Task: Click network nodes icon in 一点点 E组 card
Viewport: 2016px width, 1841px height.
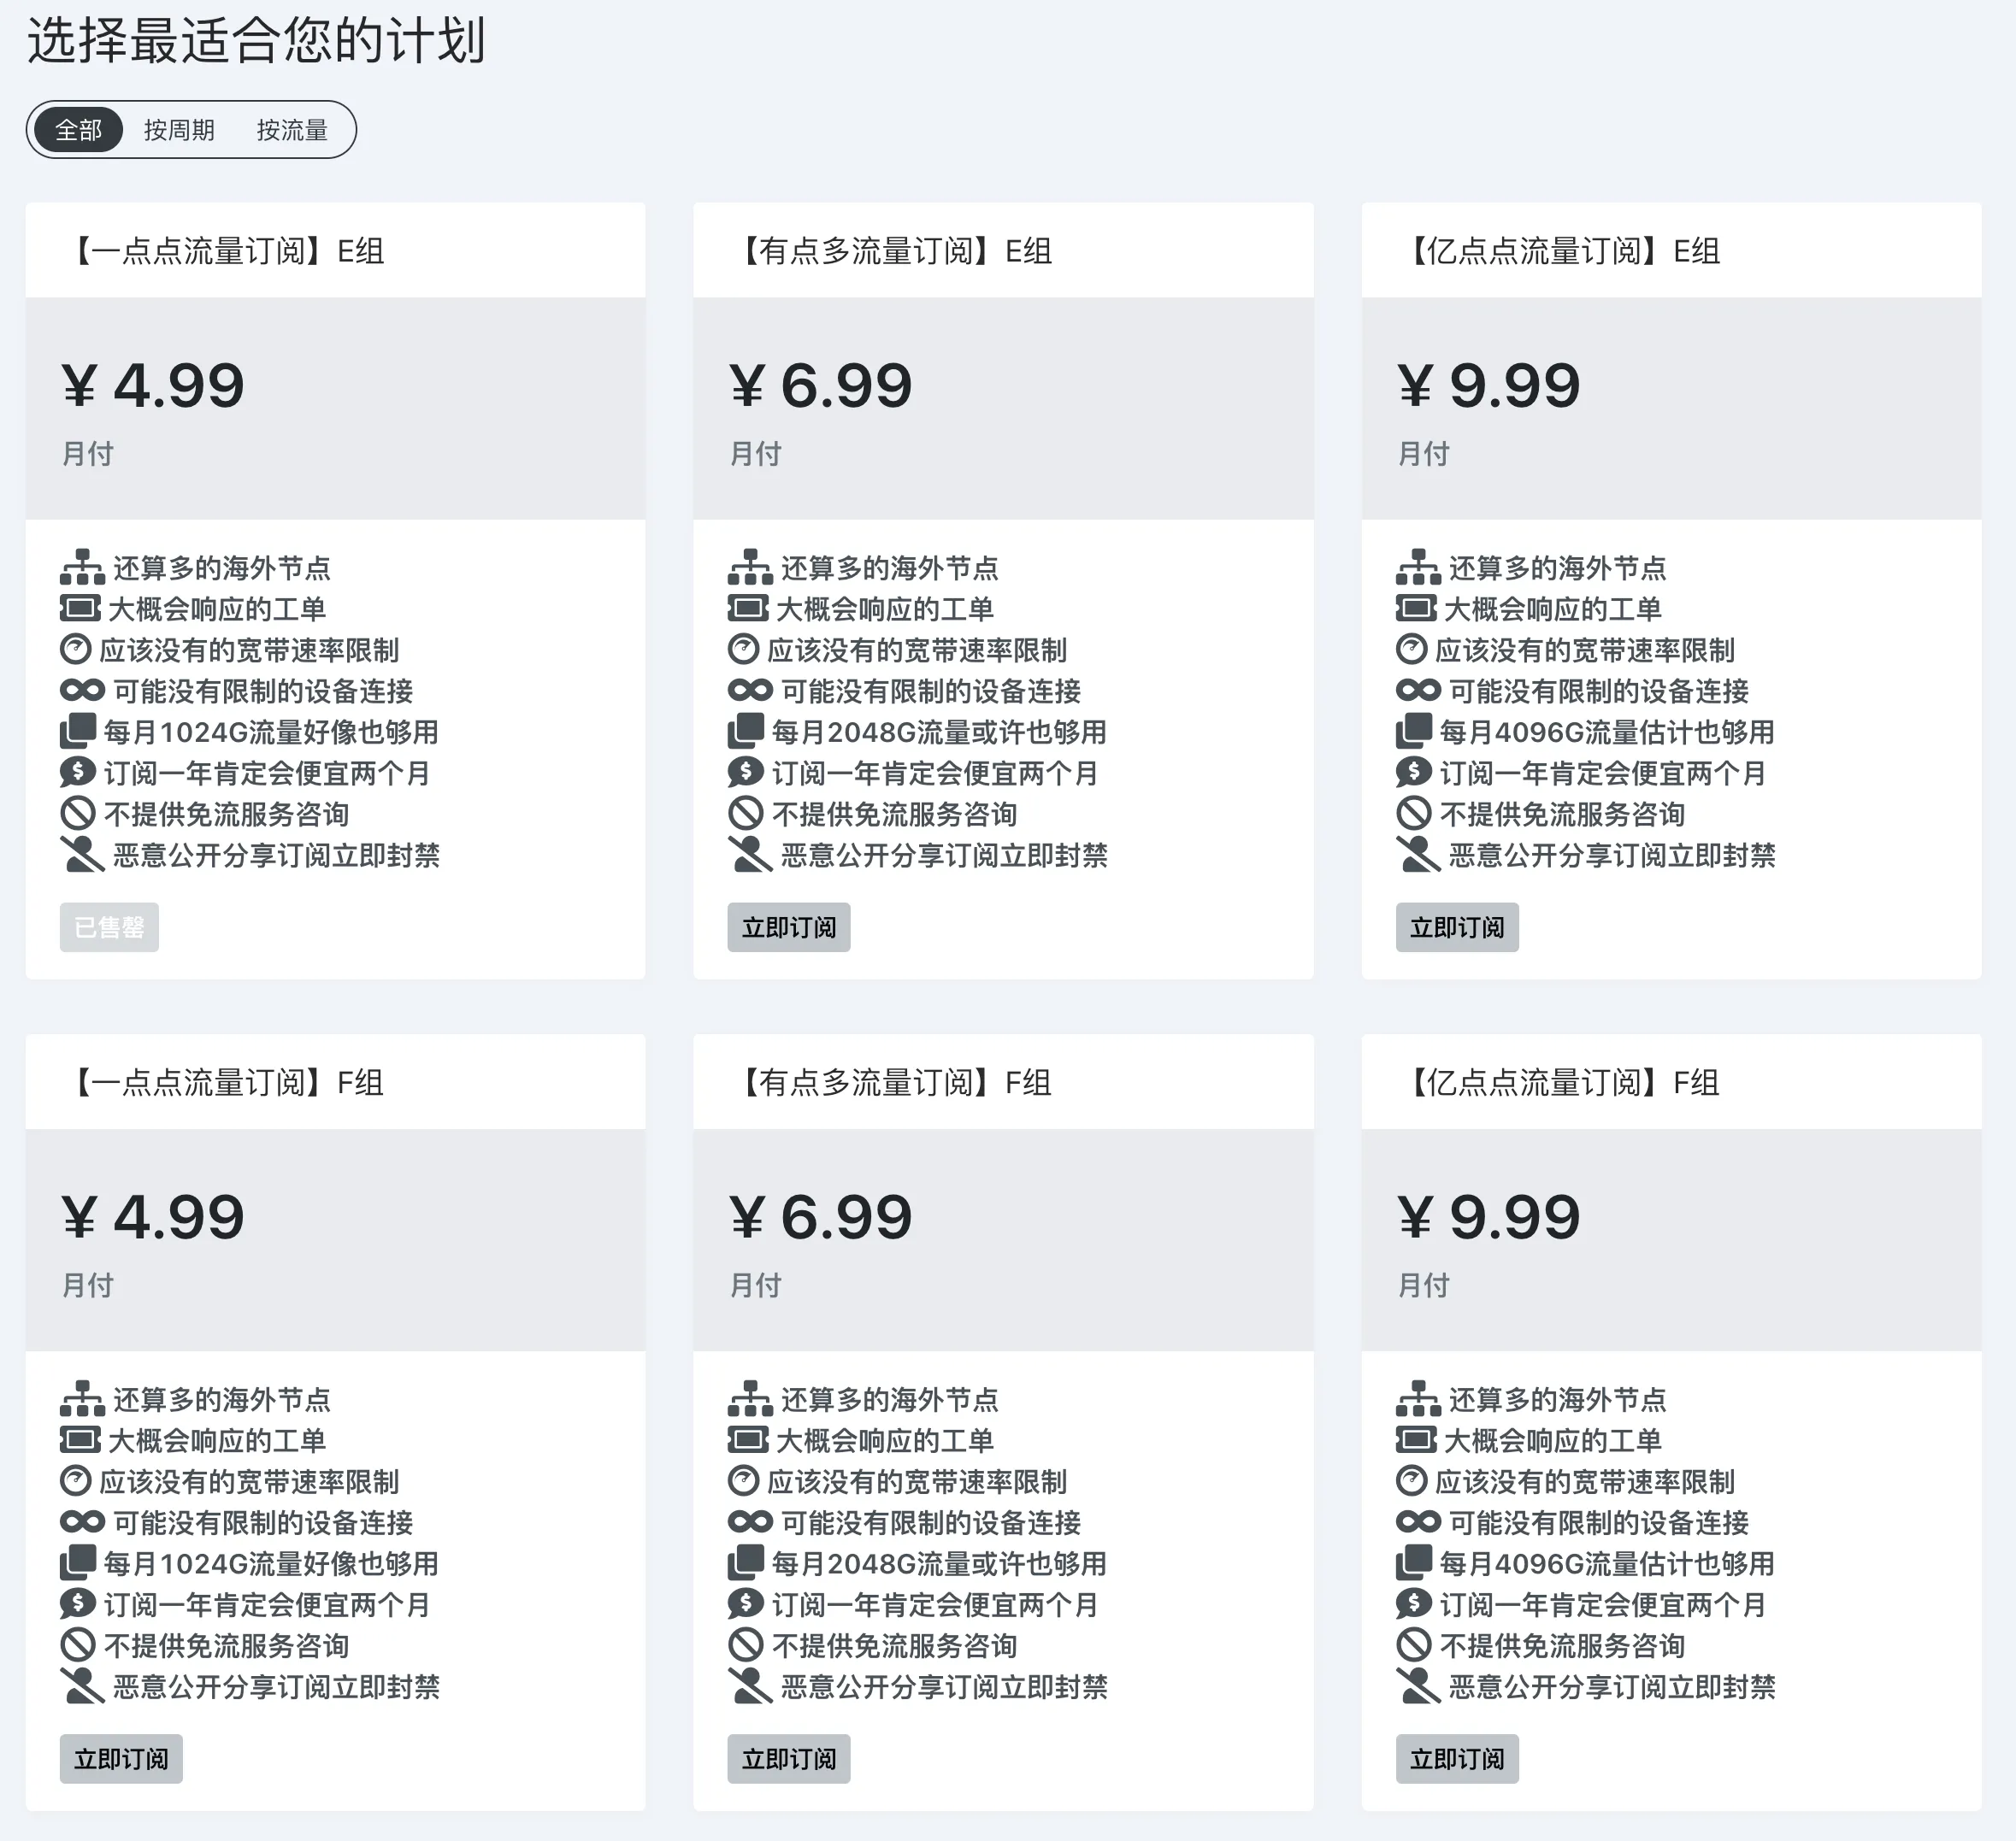Action: tap(82, 568)
